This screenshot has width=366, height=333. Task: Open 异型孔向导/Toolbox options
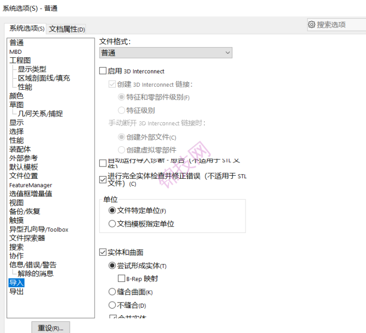click(39, 229)
